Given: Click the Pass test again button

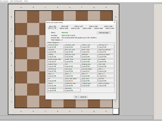Looking at the screenshot, I should 104,33.
